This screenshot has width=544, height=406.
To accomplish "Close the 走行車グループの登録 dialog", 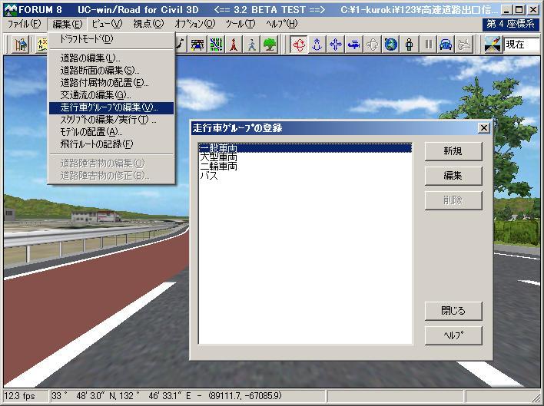I will (483, 128).
